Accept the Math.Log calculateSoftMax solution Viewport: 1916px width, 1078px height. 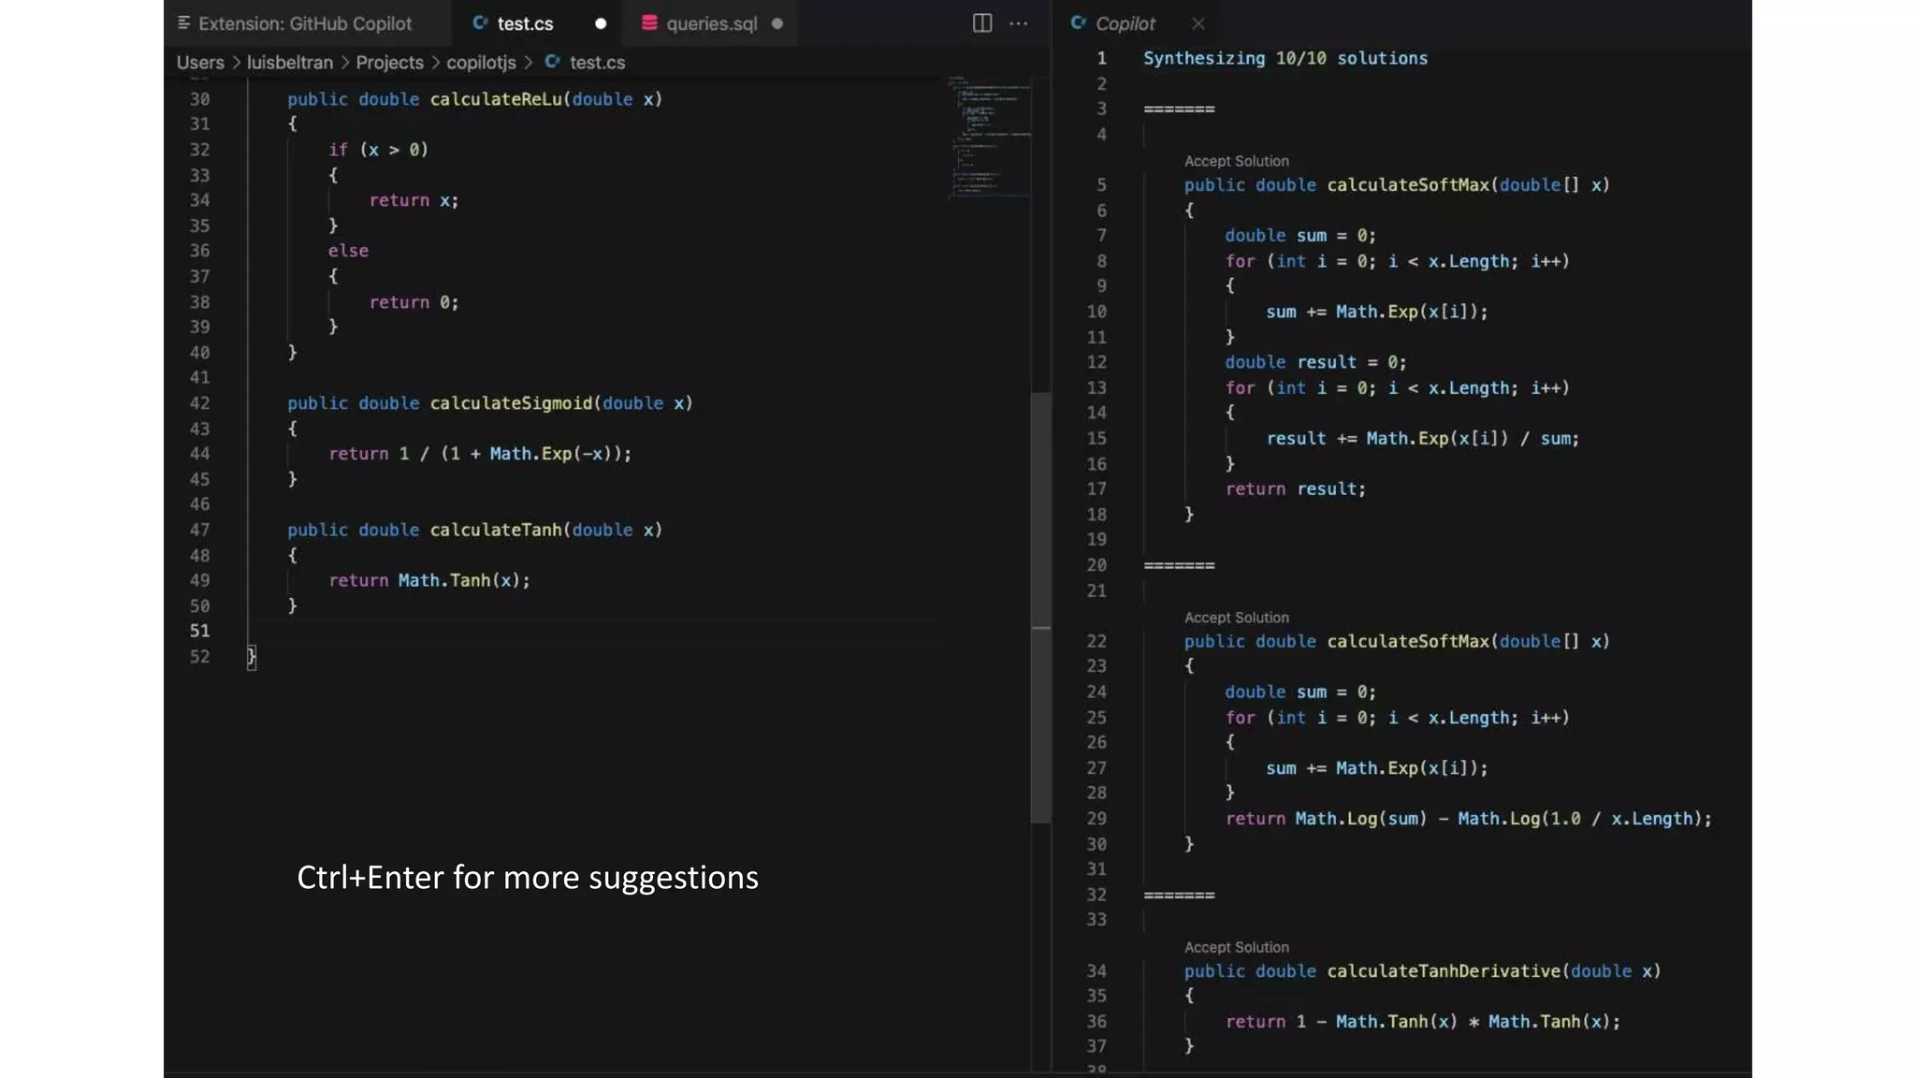[1236, 618]
